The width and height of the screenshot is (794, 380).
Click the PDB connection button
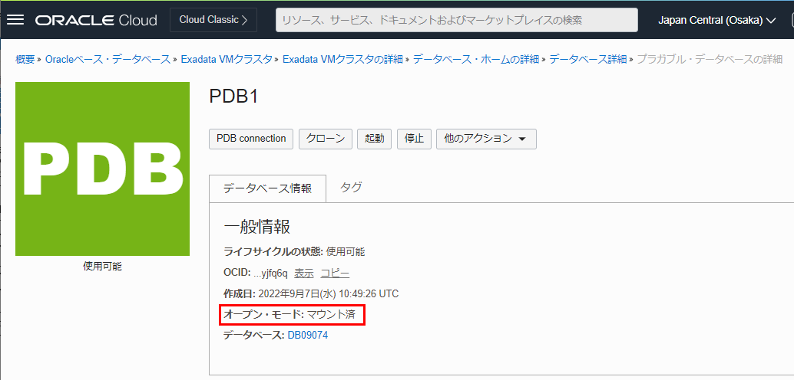[251, 139]
